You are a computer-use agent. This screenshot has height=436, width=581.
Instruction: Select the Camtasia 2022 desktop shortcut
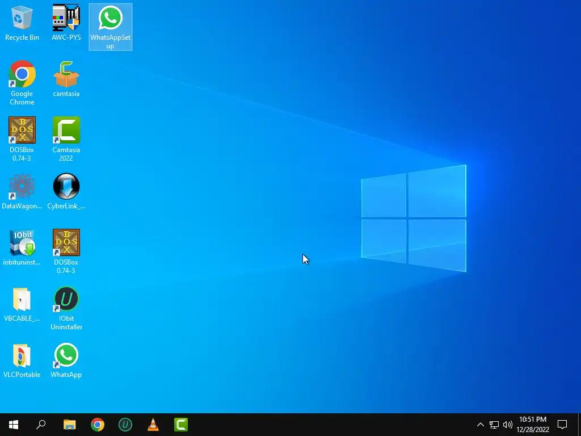click(66, 139)
